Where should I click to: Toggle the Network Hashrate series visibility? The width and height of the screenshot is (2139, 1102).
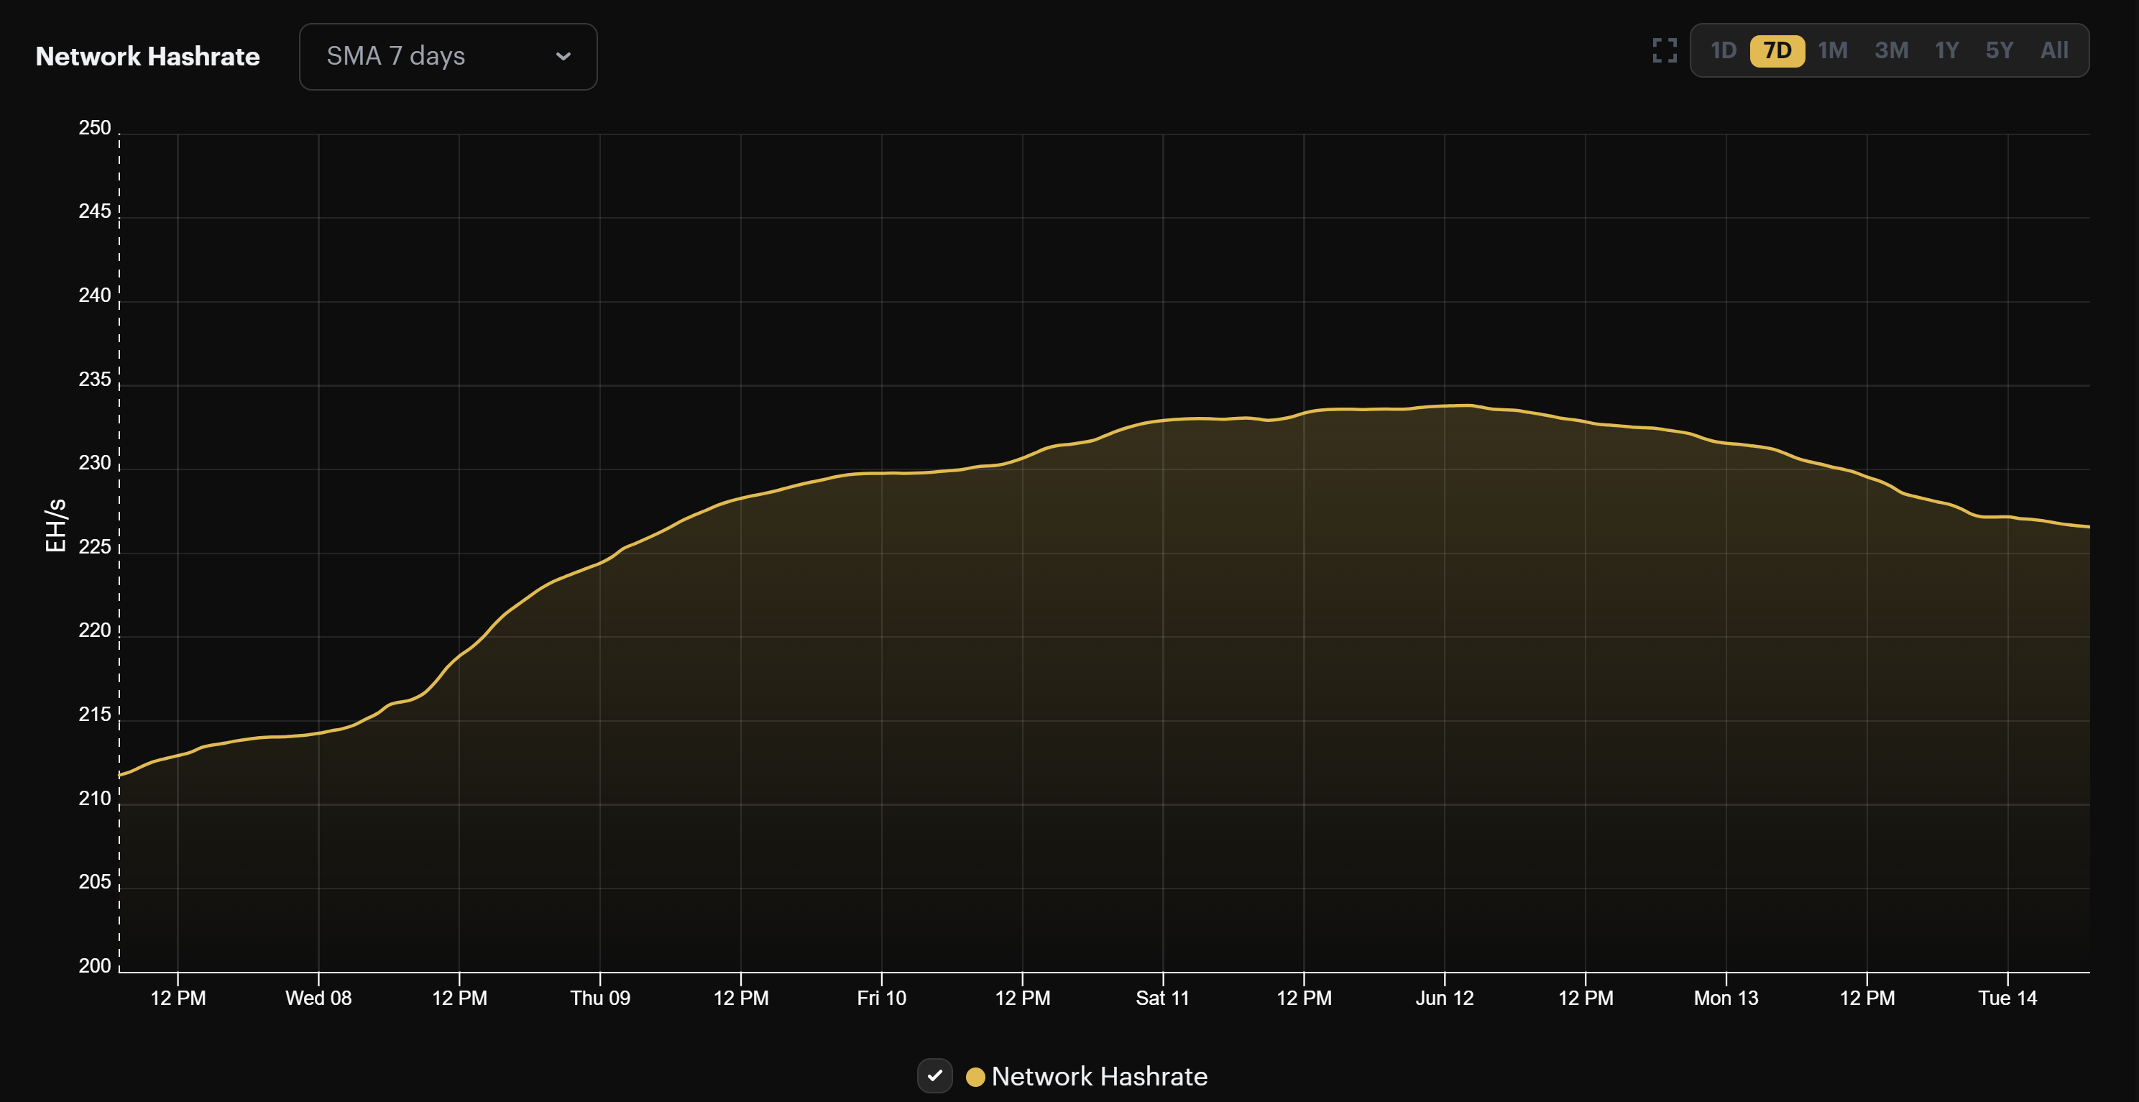coord(937,1076)
